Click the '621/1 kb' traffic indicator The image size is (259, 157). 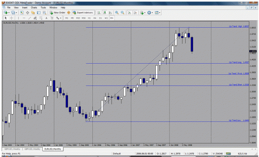(242, 154)
